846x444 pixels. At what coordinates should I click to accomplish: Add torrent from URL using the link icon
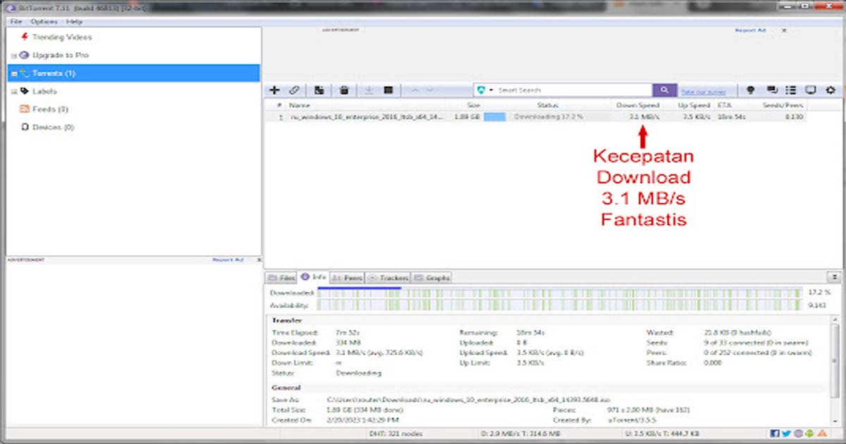coord(295,90)
